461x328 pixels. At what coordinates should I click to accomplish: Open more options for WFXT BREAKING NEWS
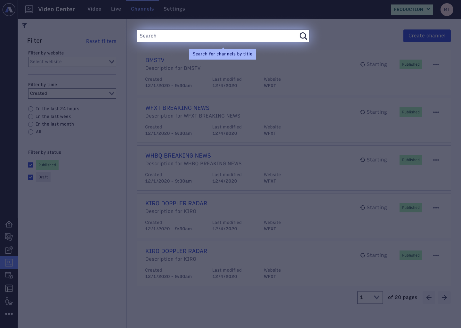coord(436,112)
